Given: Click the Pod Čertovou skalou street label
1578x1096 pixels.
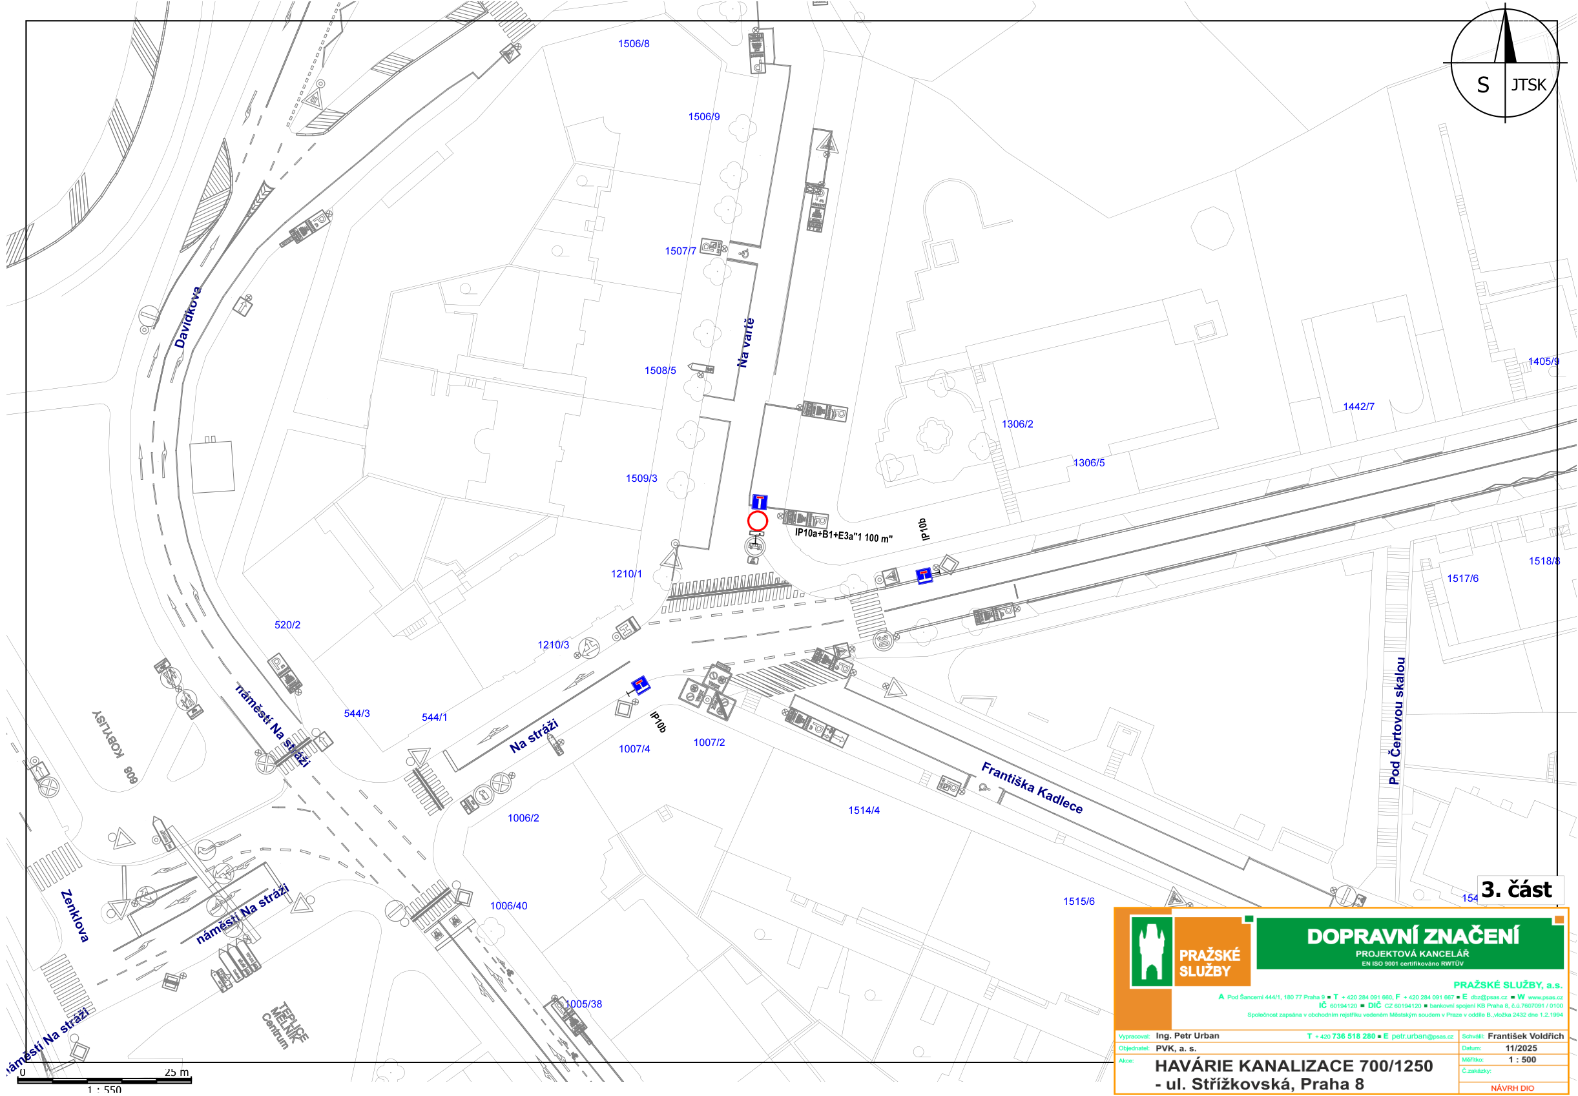Looking at the screenshot, I should pos(1396,721).
